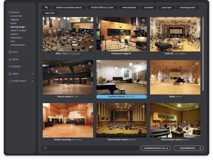The height and width of the screenshot is (160, 213).
Task: Toggle the Favorites filter pill
Action: pos(149,7)
